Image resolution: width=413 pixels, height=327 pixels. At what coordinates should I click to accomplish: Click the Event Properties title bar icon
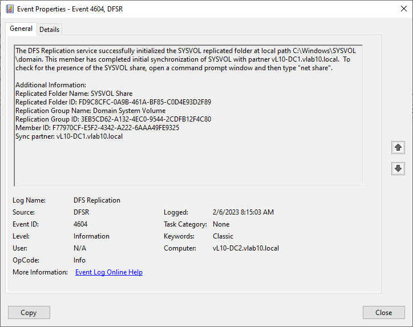click(9, 9)
